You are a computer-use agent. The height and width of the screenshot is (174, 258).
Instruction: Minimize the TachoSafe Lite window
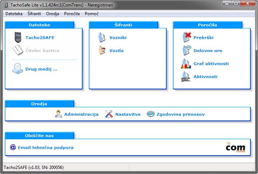[227, 4]
